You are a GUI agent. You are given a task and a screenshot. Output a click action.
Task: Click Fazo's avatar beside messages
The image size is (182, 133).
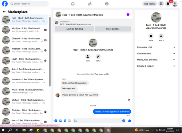click(x=58, y=95)
